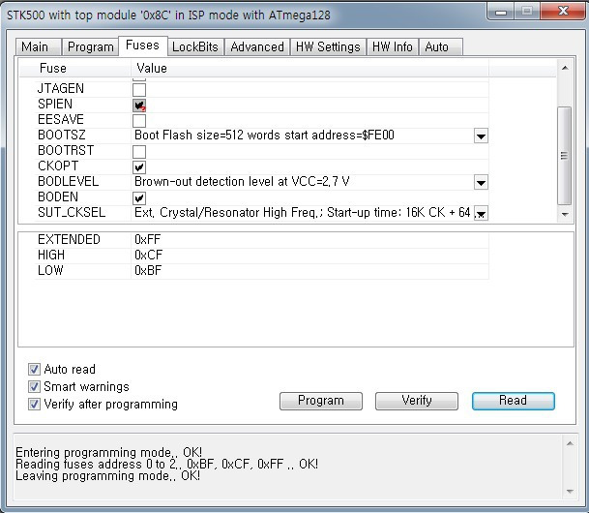
Task: Expand the BOOTSZ boot flash size dropdown
Action: (481, 136)
